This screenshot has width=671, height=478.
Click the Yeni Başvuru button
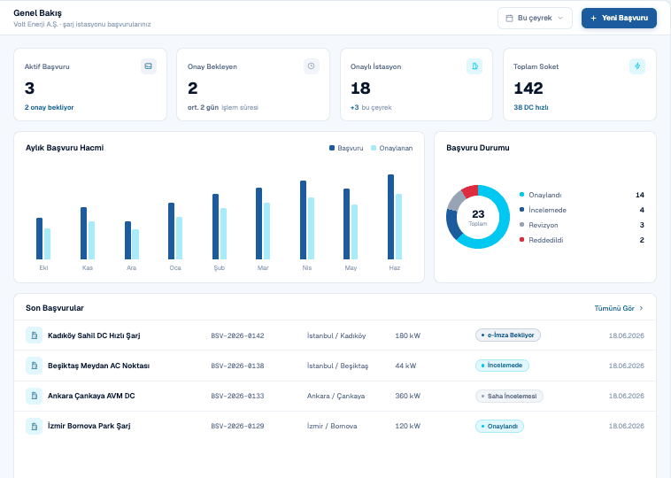[619, 18]
